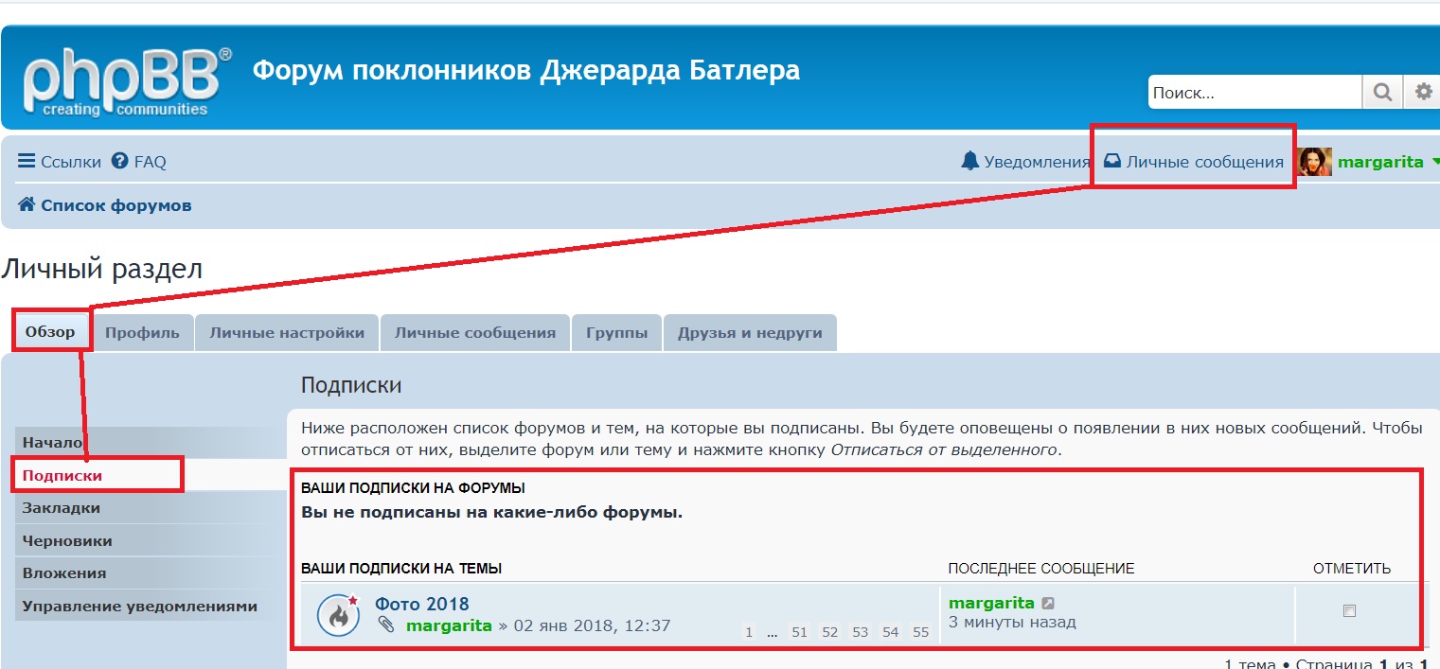Click the Уведомления bell icon

click(x=969, y=162)
